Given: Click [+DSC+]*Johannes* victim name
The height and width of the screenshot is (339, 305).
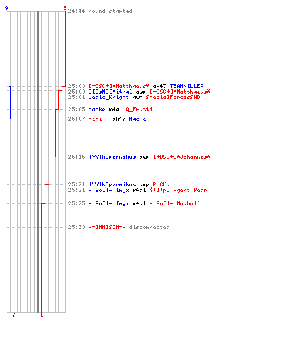Looking at the screenshot, I should [182, 157].
